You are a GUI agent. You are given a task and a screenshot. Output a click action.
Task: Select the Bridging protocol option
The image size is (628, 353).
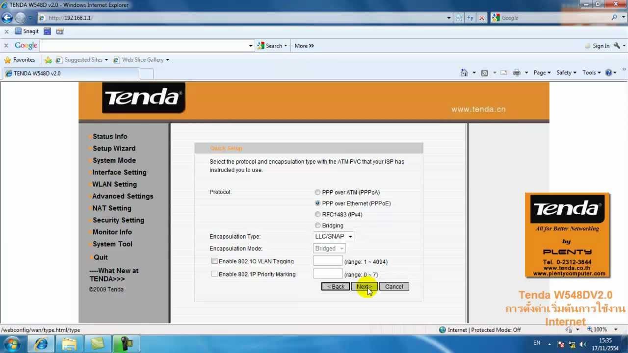point(317,226)
